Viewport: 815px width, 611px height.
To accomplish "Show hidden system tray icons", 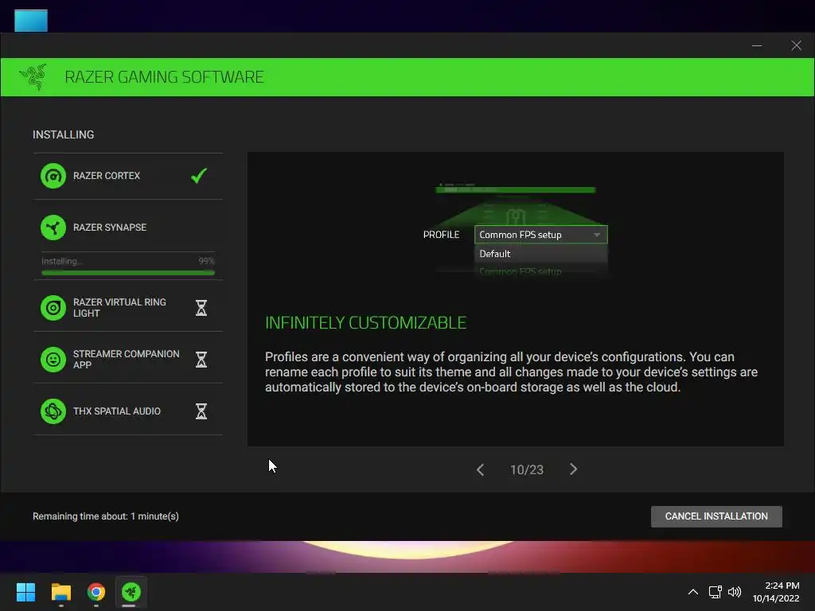I will coord(693,592).
